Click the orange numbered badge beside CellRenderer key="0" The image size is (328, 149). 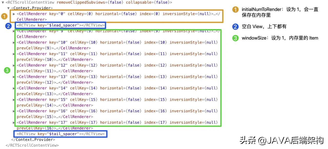pos(4,16)
